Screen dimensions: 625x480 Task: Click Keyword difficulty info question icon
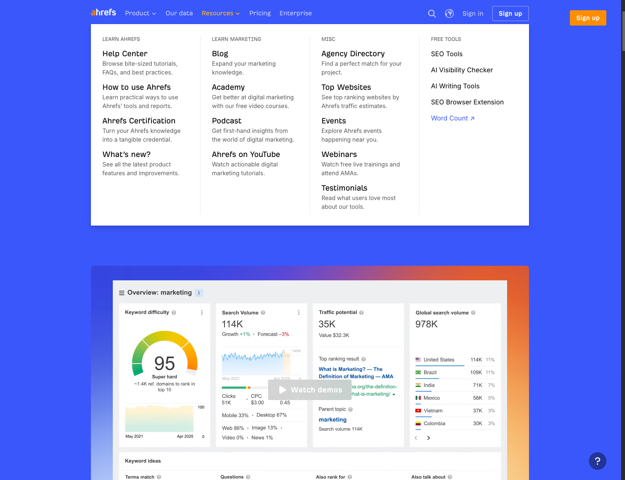tap(174, 313)
